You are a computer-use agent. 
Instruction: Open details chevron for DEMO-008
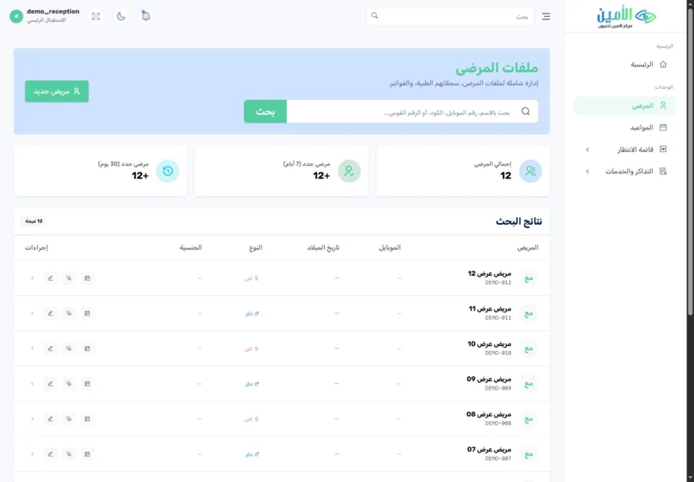(32, 419)
